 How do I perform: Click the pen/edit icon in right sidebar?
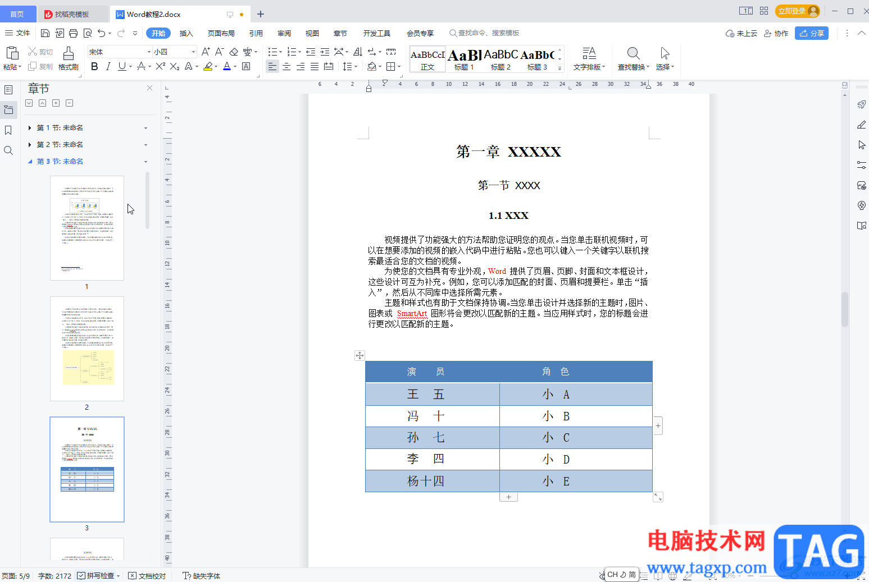tap(862, 125)
